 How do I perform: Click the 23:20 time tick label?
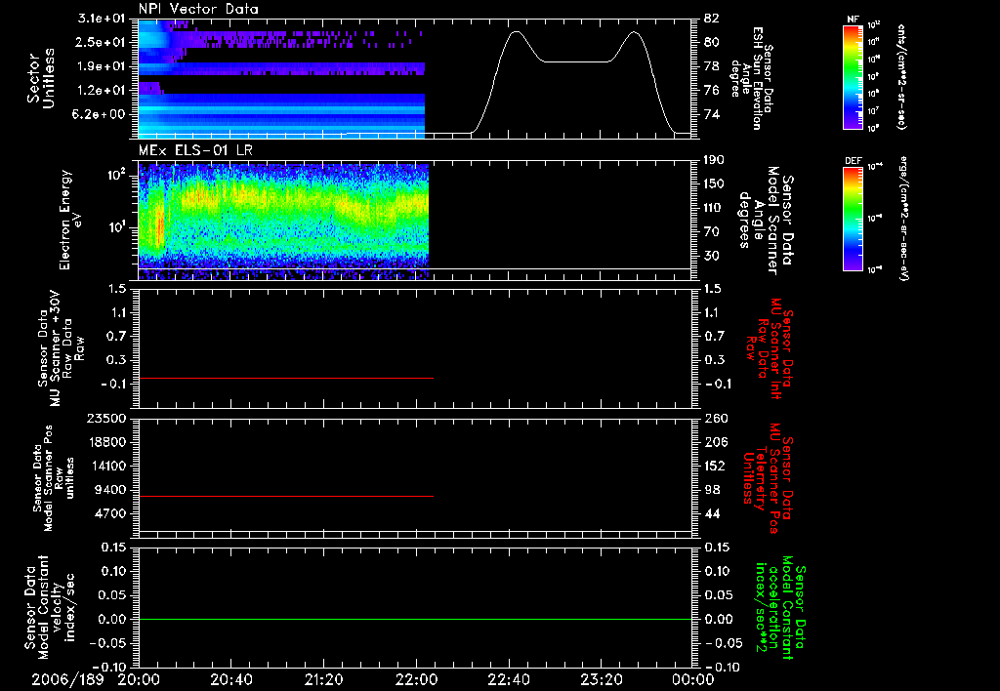(601, 679)
